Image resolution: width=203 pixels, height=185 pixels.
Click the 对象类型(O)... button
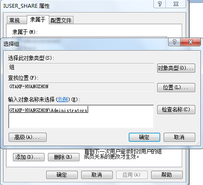tap(176, 68)
